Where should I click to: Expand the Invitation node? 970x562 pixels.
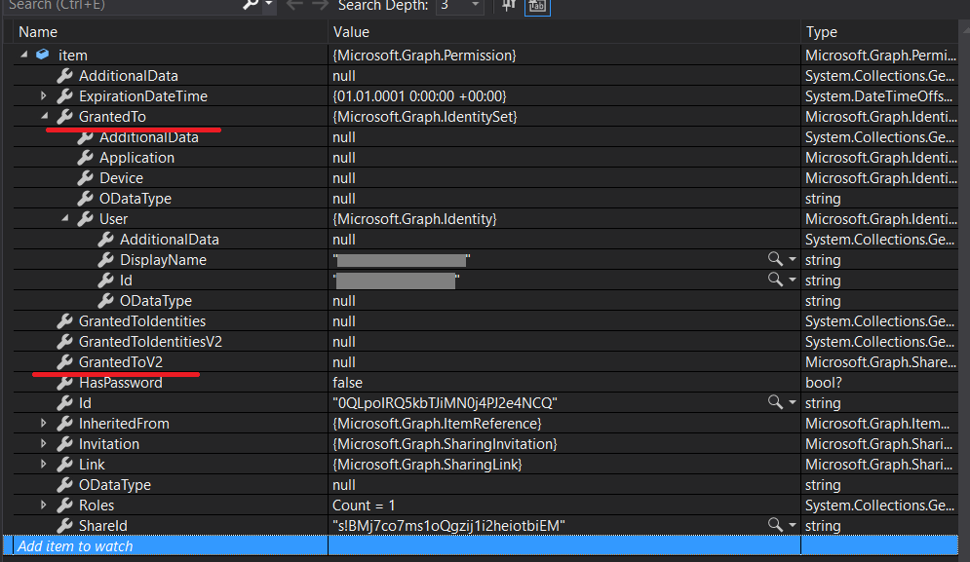tap(43, 443)
